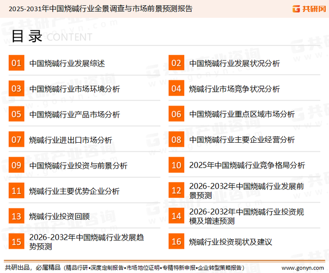This screenshot has width=329, height=273.
Task: Click the orange 10 number badge
Action: click(176, 165)
